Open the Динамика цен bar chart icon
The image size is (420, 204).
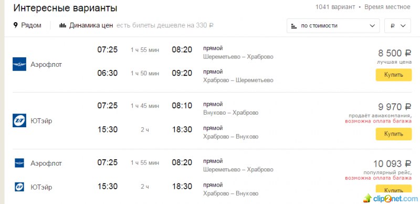pyautogui.click(x=62, y=25)
